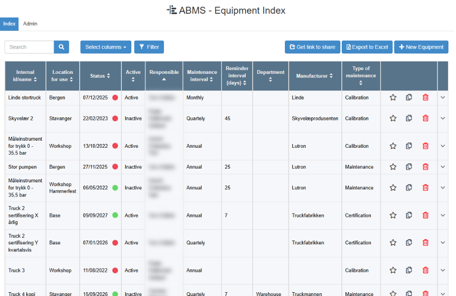
Task: Expand Truck 2 sertifisering Y kvartalsvis chevron
Action: pos(443,242)
